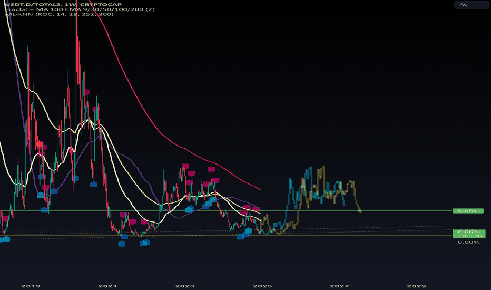
Task: Select the ML-kNN (ROC, 14, 28, 252, 300) legend
Action: pyautogui.click(x=60, y=14)
